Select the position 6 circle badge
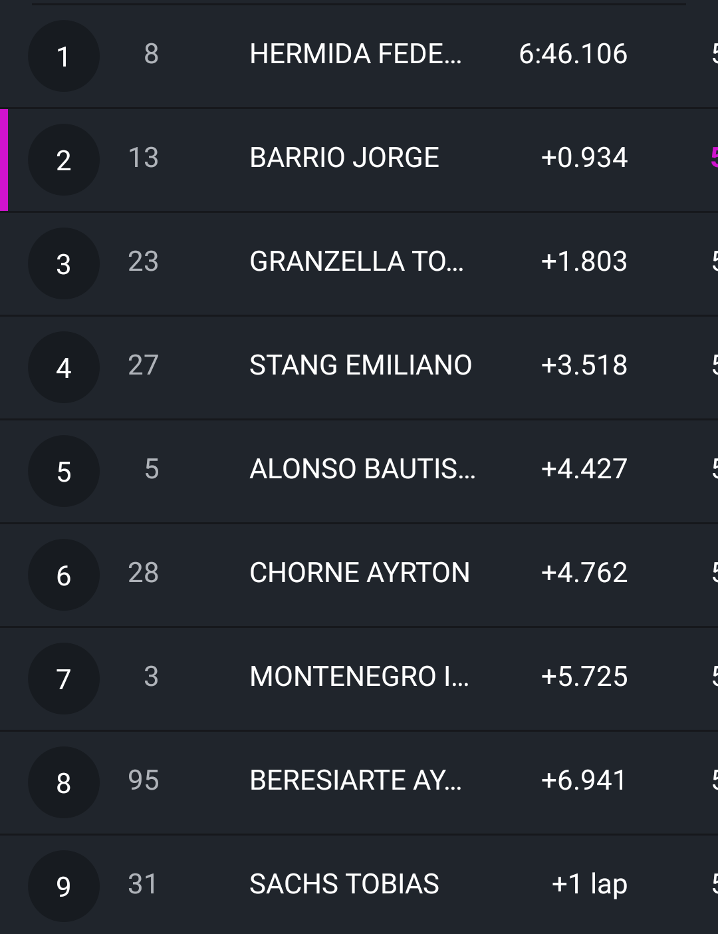 64,575
